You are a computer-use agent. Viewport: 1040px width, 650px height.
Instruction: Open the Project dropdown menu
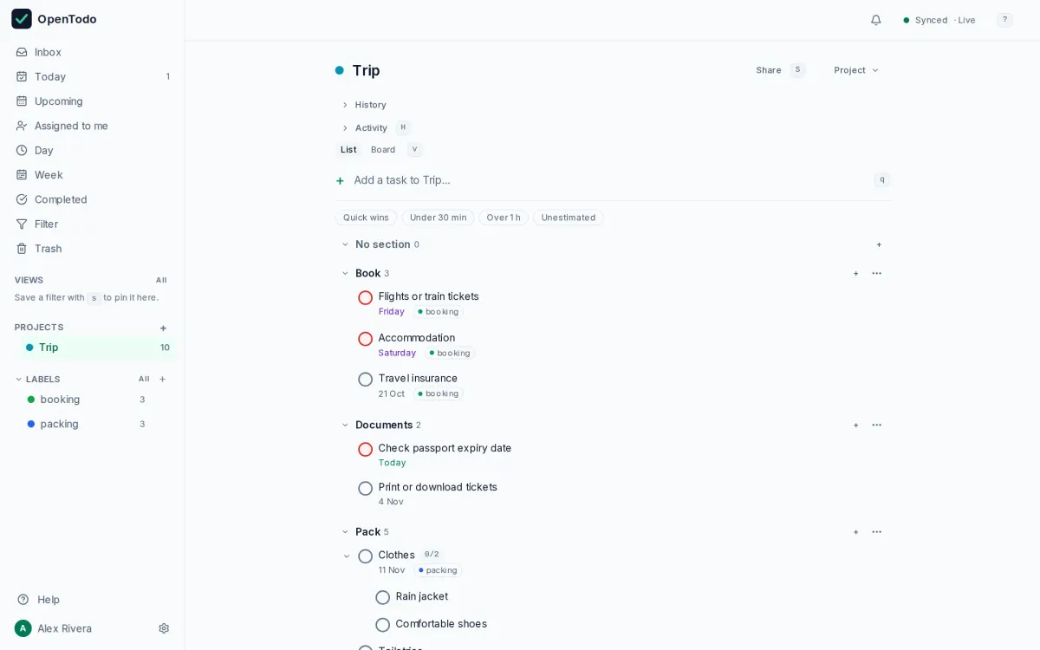[x=856, y=70]
